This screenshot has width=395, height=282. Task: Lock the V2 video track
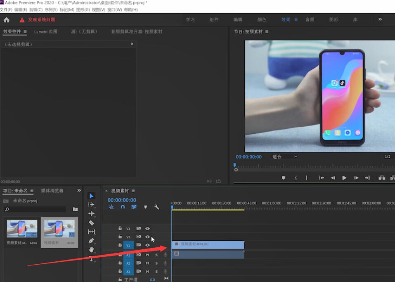pyautogui.click(x=120, y=237)
